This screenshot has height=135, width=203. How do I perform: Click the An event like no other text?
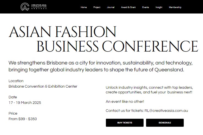click(125, 101)
